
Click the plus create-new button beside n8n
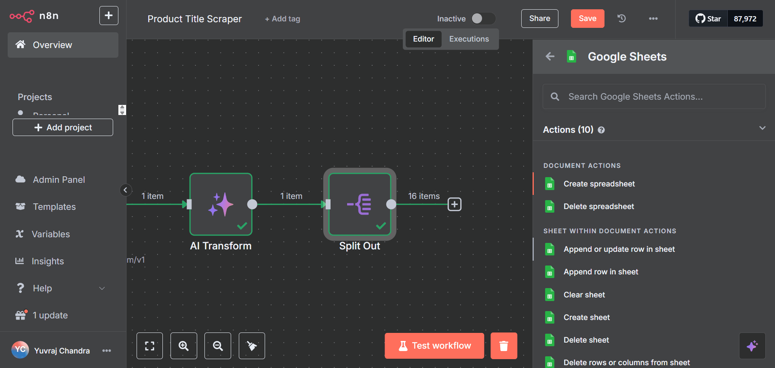click(x=109, y=15)
